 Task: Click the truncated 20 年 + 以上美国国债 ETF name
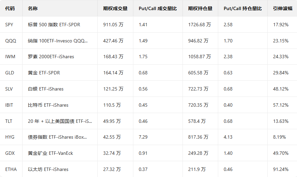[x=60, y=121]
